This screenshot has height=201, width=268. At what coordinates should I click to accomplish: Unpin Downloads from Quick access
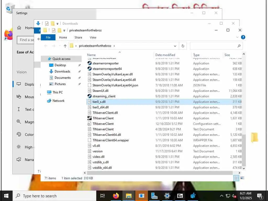tap(79, 71)
